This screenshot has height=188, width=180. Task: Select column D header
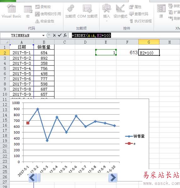(85, 42)
